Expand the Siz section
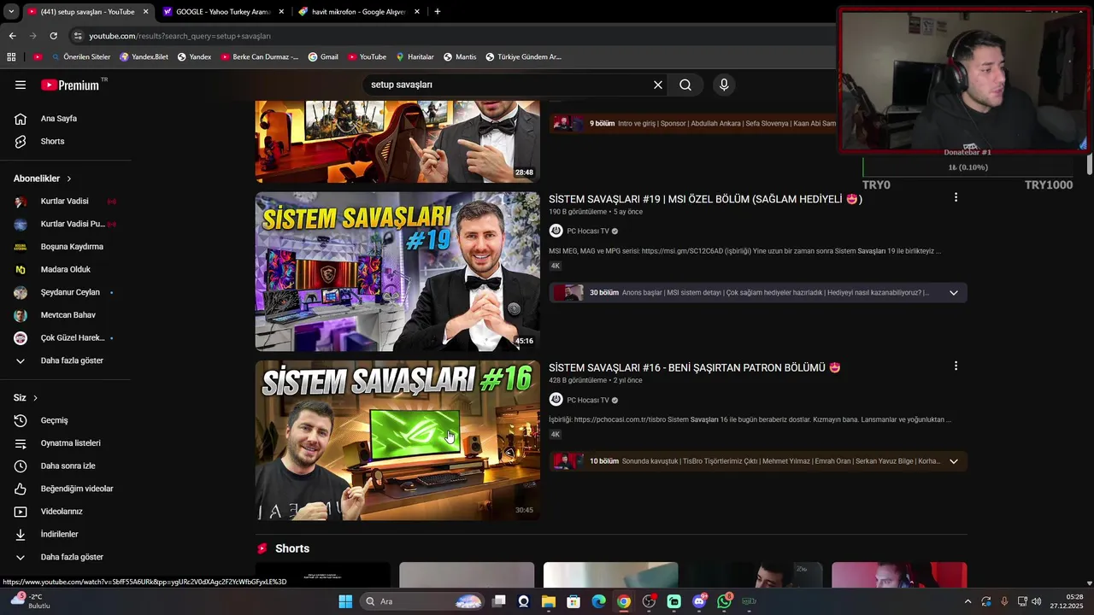The width and height of the screenshot is (1094, 615). coord(26,398)
